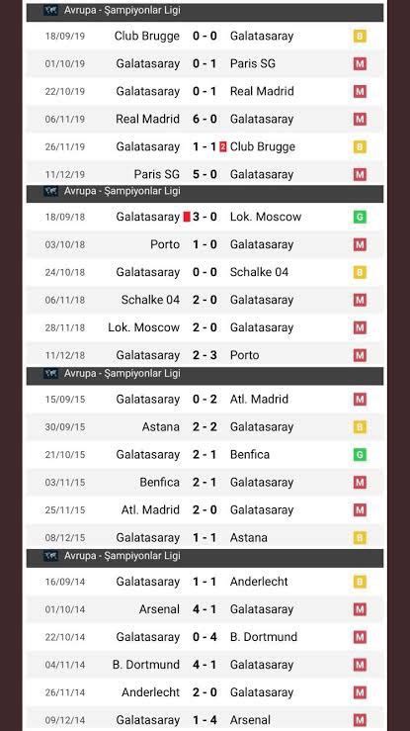Select Atl. Madrid in the 15/09/15 match
Viewport: 410px width, 731px height.
(259, 399)
